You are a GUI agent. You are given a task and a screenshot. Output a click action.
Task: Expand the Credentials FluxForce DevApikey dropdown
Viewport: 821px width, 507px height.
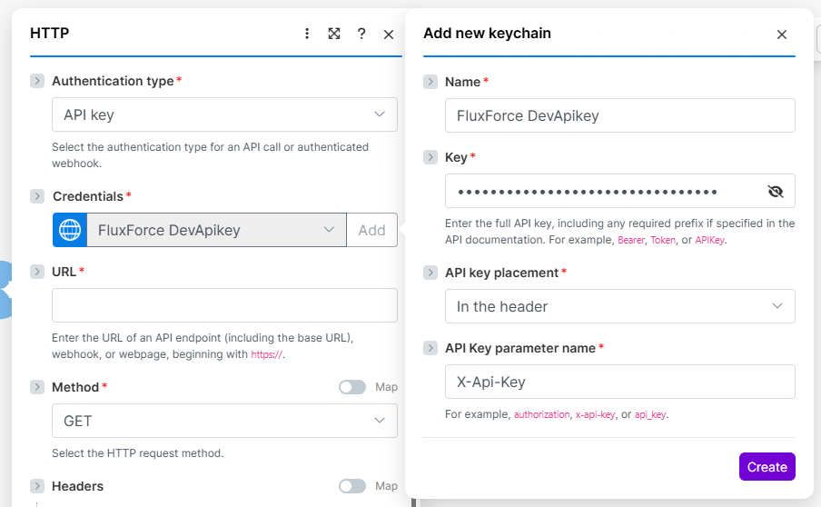(216, 230)
